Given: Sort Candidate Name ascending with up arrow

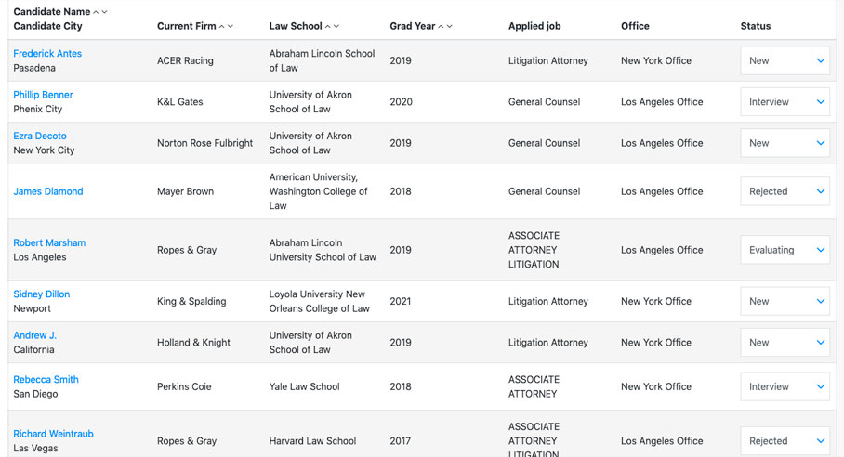Looking at the screenshot, I should click(96, 12).
